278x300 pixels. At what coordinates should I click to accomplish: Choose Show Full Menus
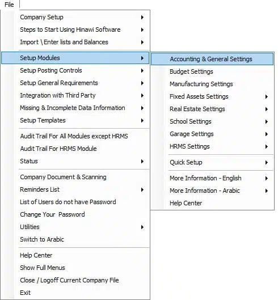(75, 268)
